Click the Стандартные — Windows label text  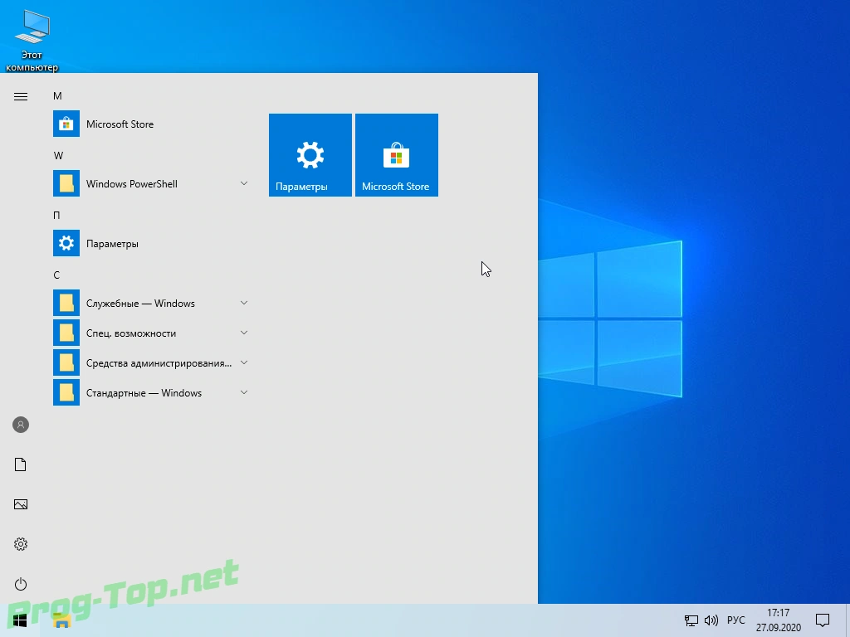tap(144, 392)
